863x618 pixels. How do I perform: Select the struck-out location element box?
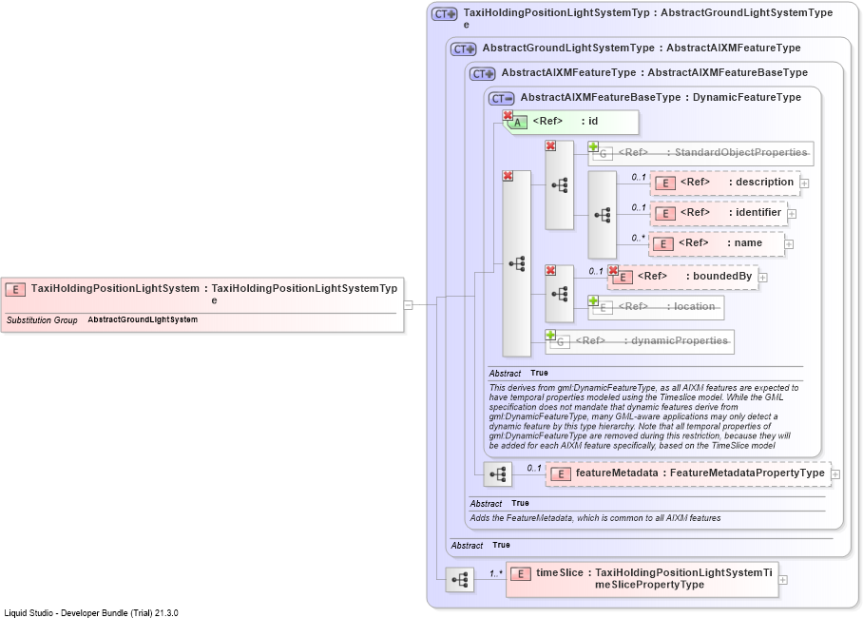tap(656, 308)
